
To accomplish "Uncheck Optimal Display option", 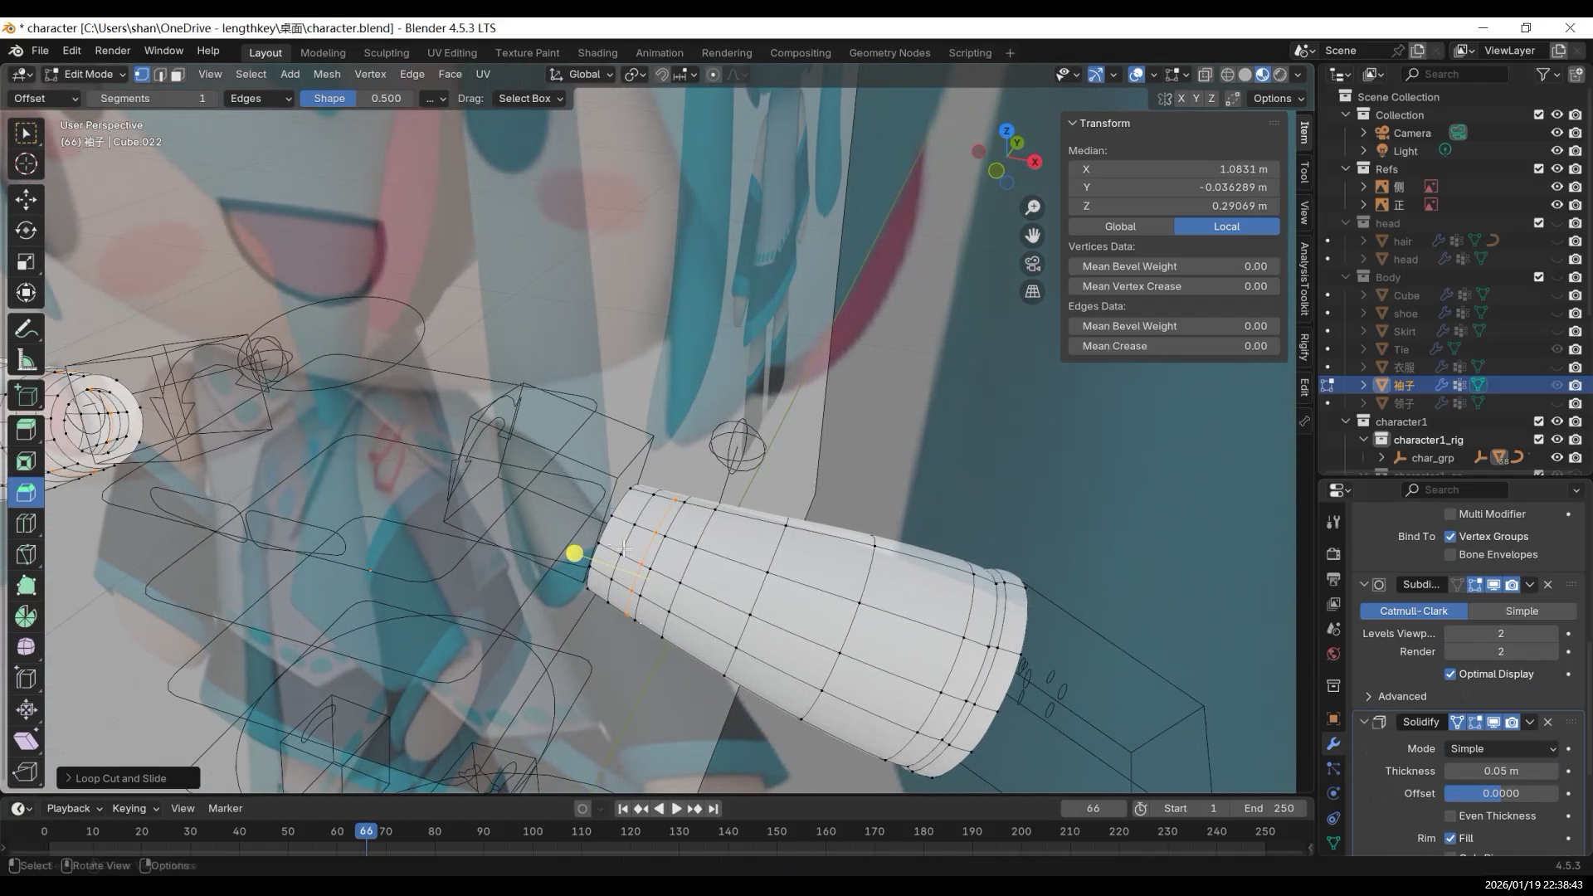I will click(x=1450, y=674).
